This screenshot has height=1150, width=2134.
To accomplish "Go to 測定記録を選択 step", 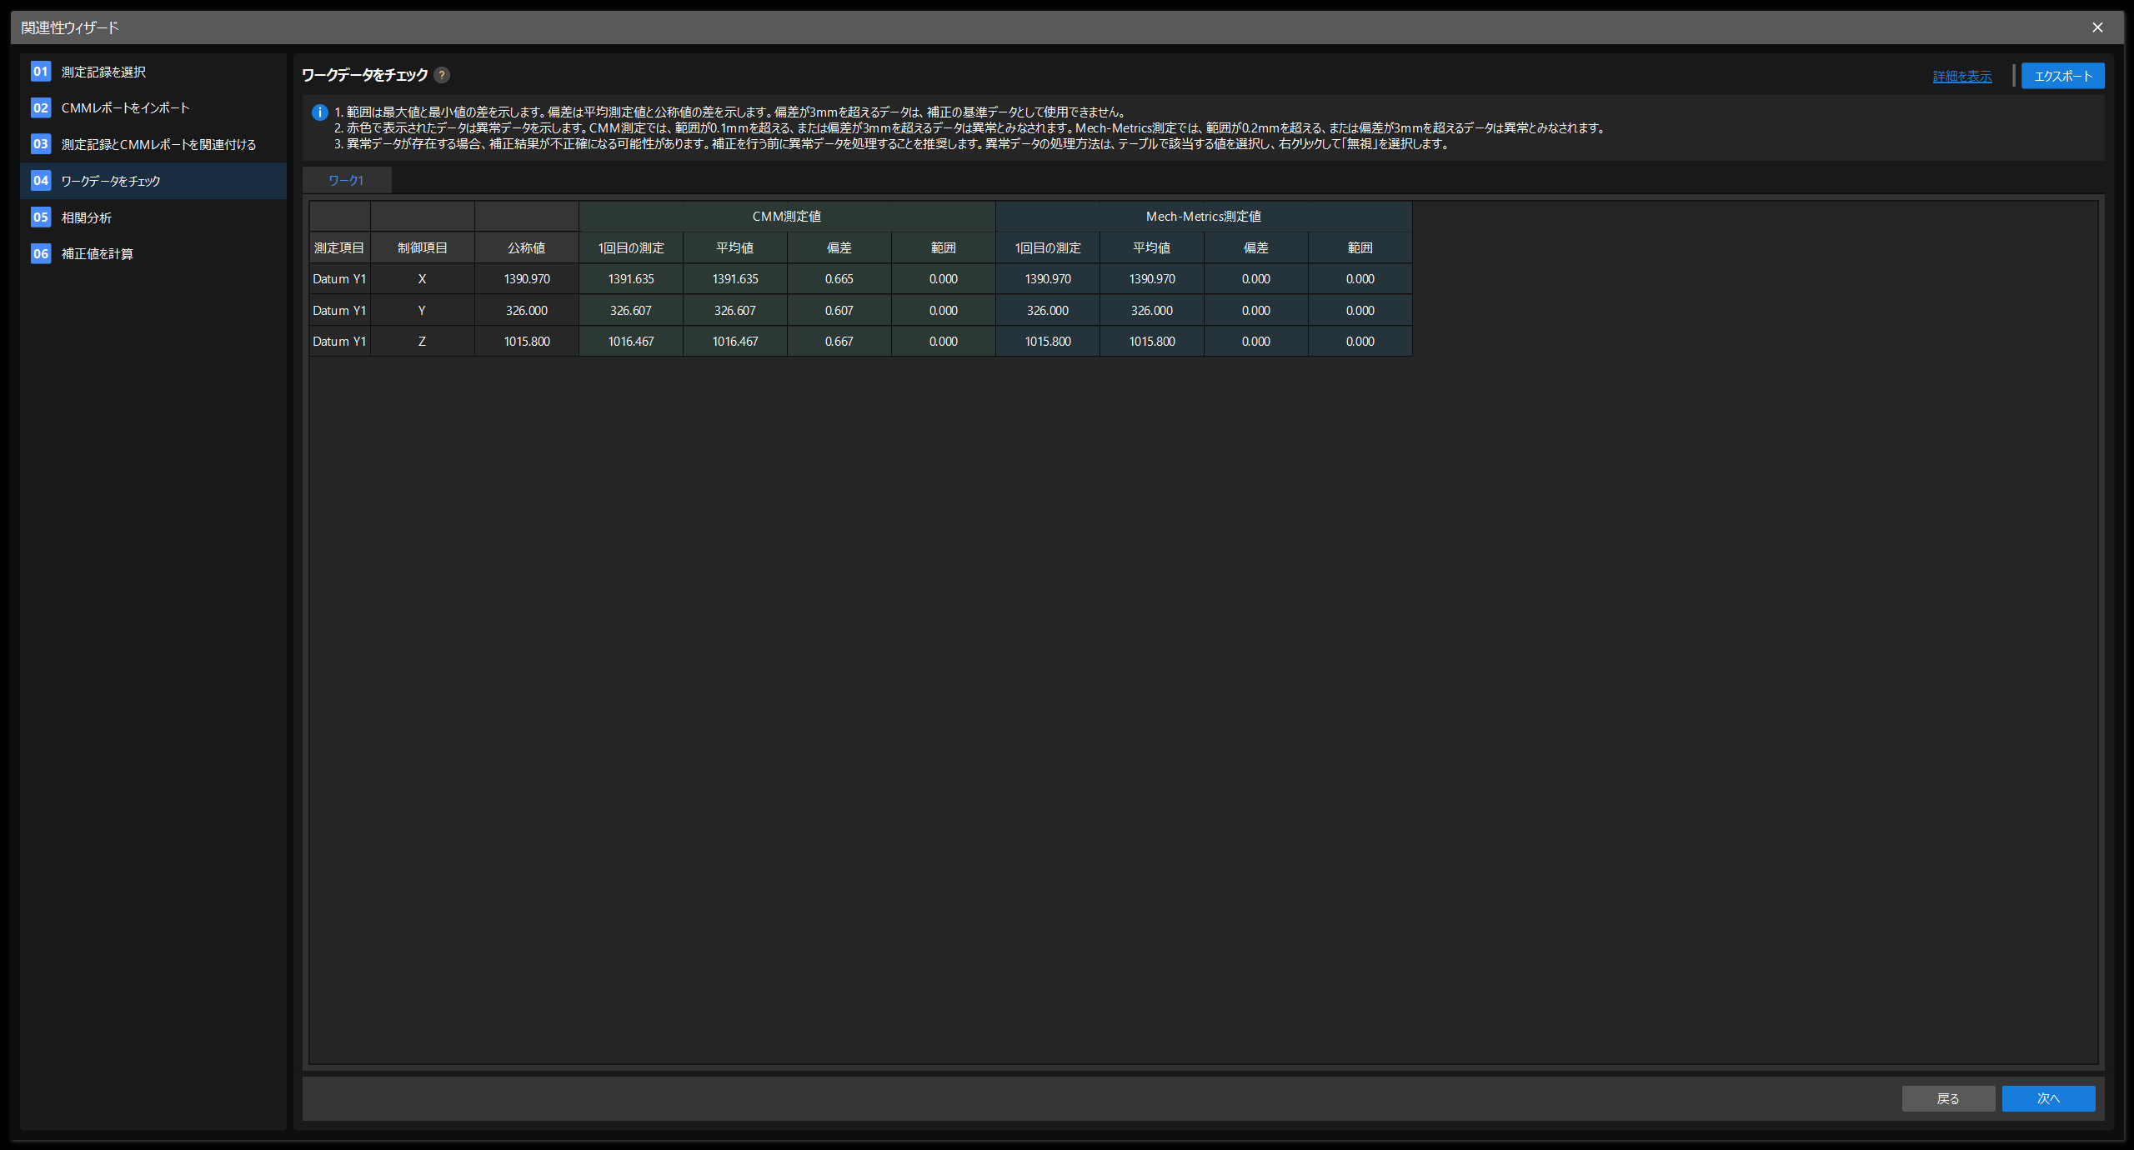I will click(x=153, y=72).
